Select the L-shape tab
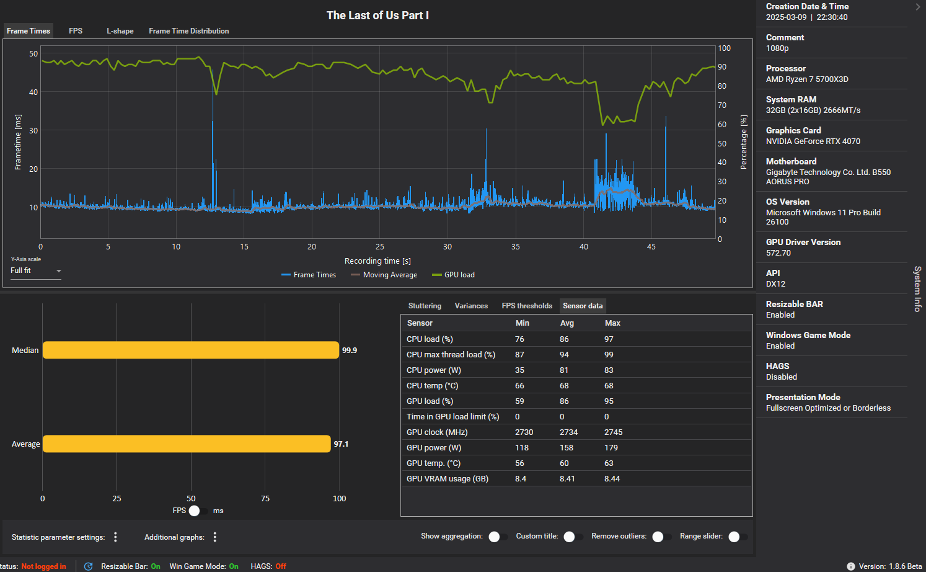Viewport: 926px width, 572px height. [x=120, y=31]
